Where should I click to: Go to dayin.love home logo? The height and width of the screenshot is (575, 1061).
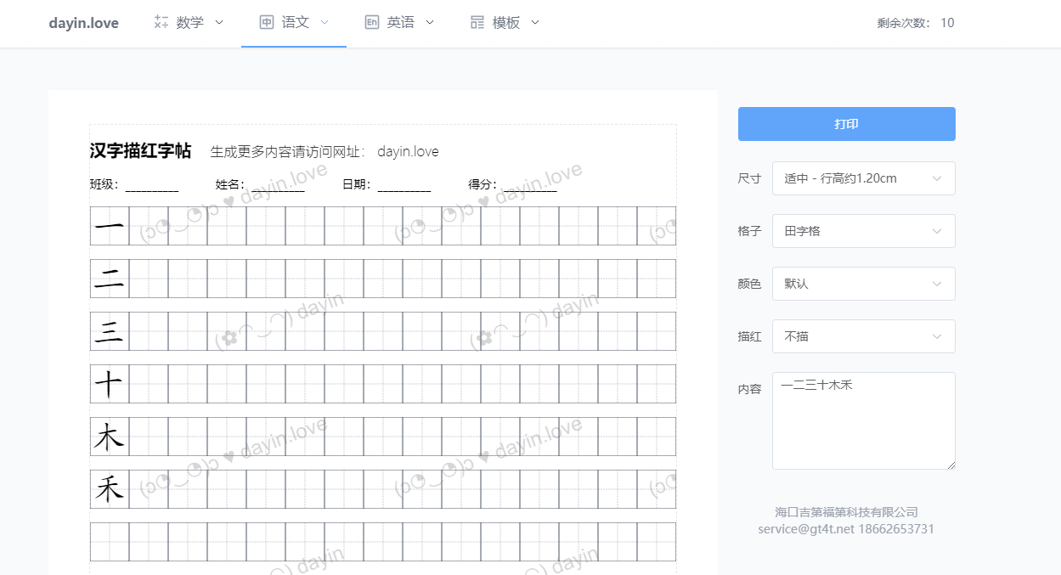(x=83, y=23)
